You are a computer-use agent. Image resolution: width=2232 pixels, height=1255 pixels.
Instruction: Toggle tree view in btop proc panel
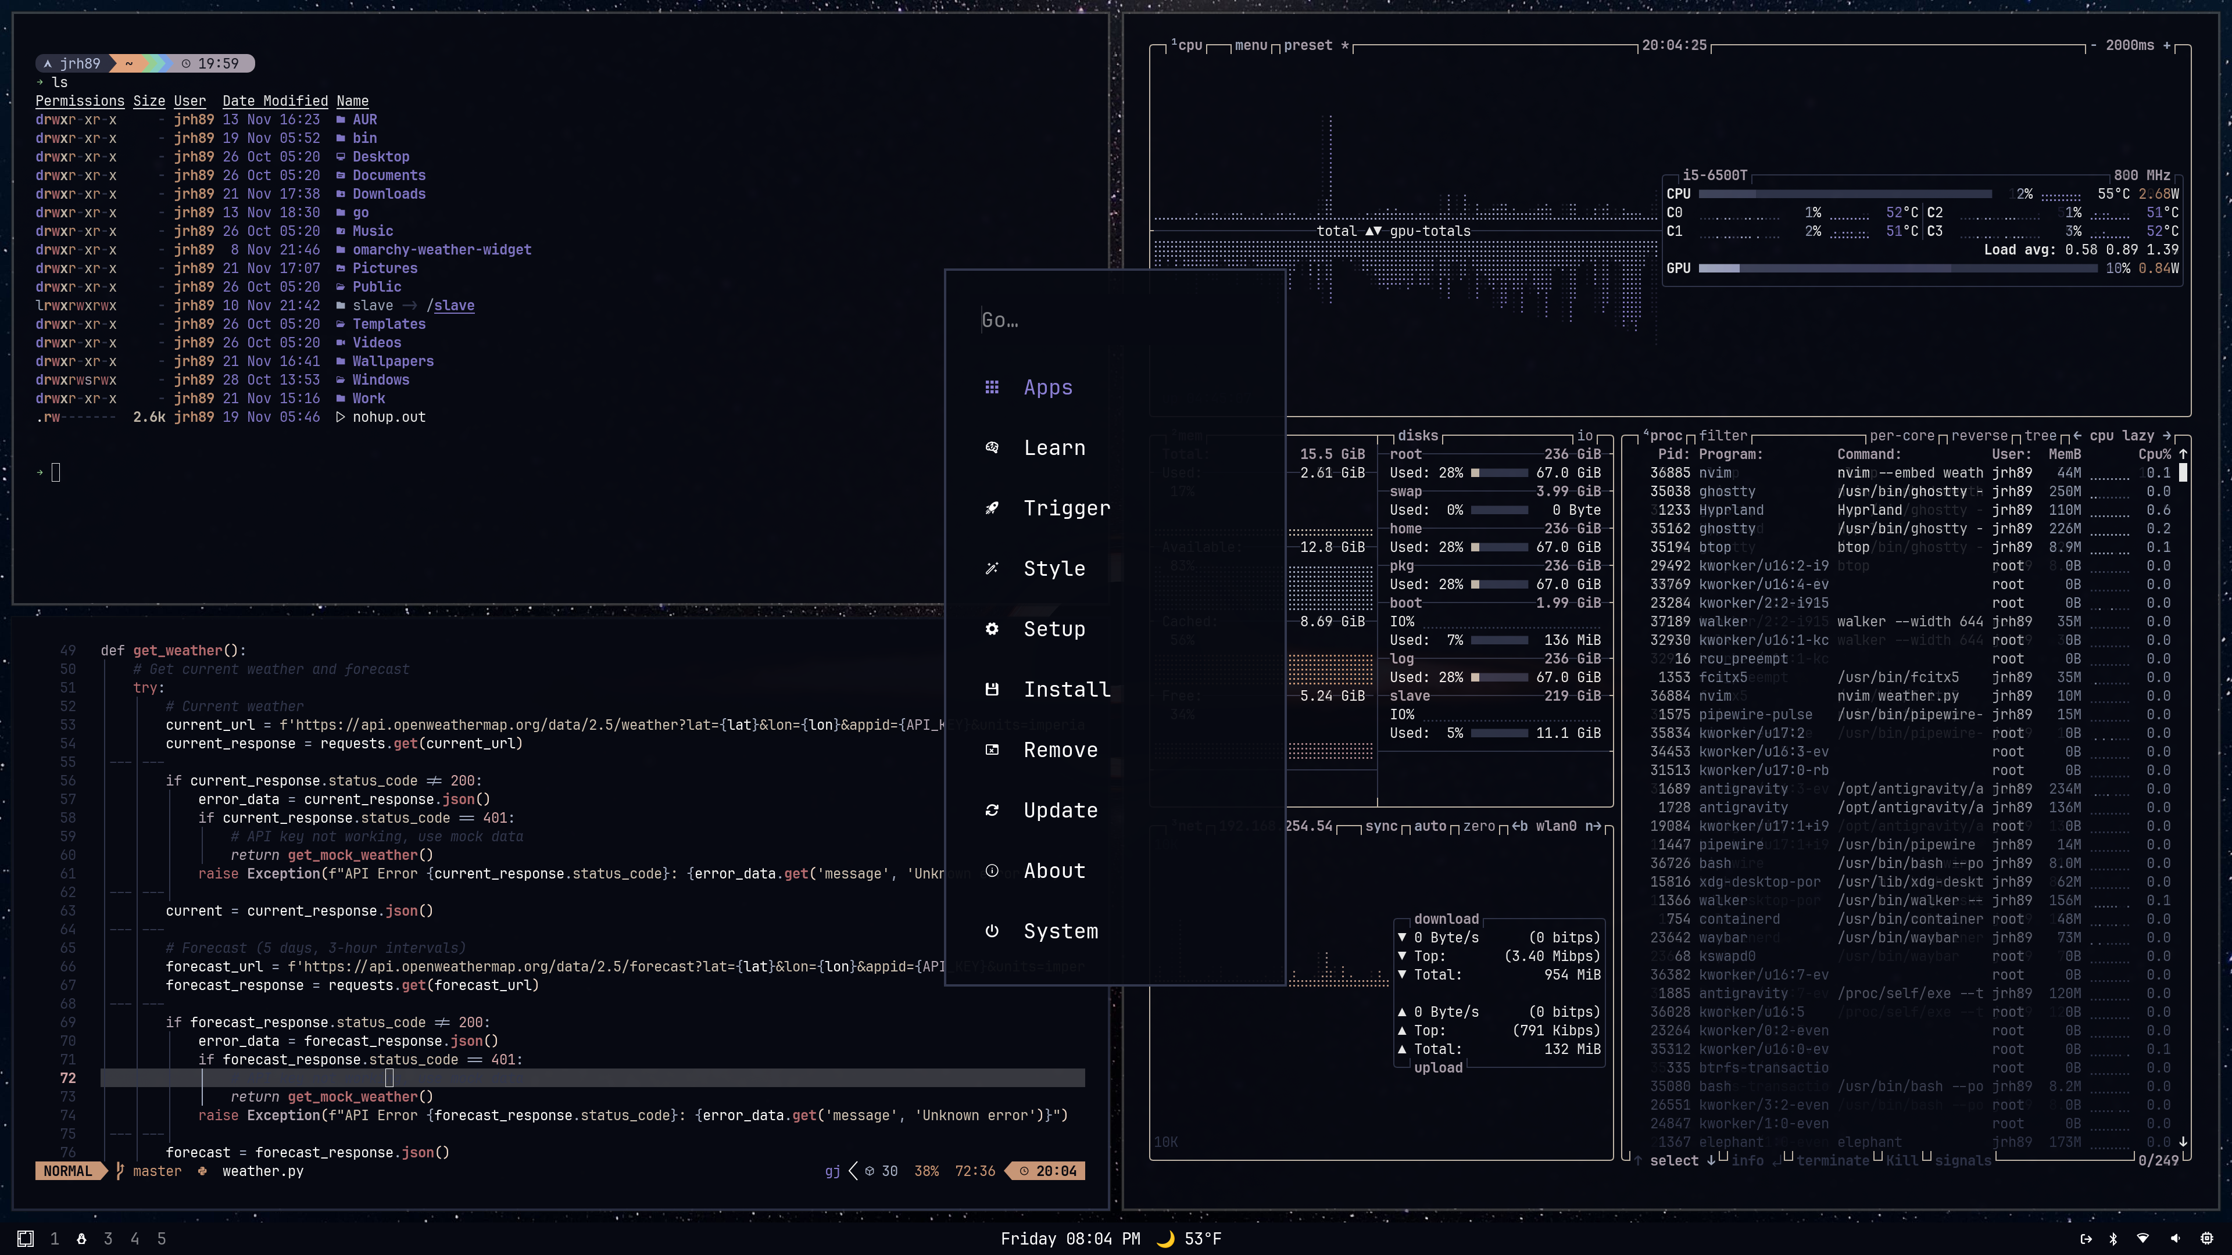click(2040, 436)
